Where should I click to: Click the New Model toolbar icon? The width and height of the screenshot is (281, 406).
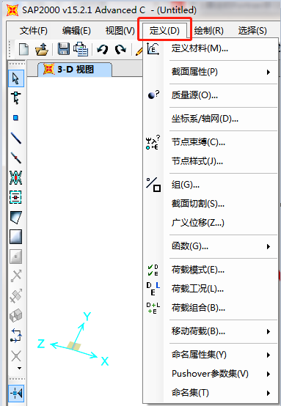(x=24, y=48)
